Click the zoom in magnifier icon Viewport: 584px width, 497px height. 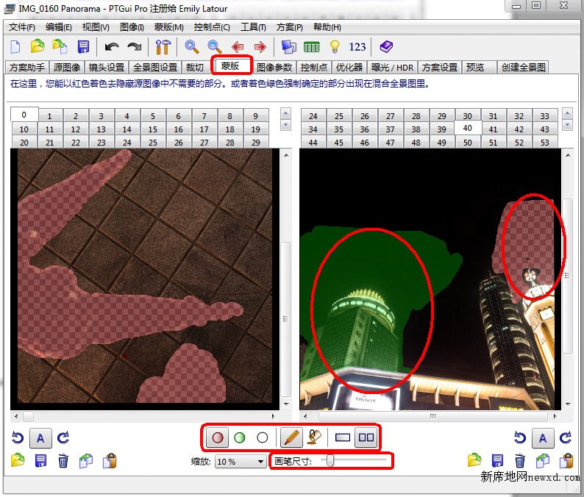coord(191,47)
